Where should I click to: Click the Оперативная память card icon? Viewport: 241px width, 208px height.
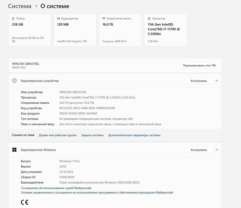[104, 18]
